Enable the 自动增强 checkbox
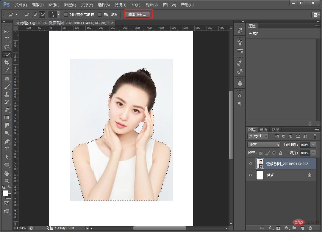 tap(100, 14)
